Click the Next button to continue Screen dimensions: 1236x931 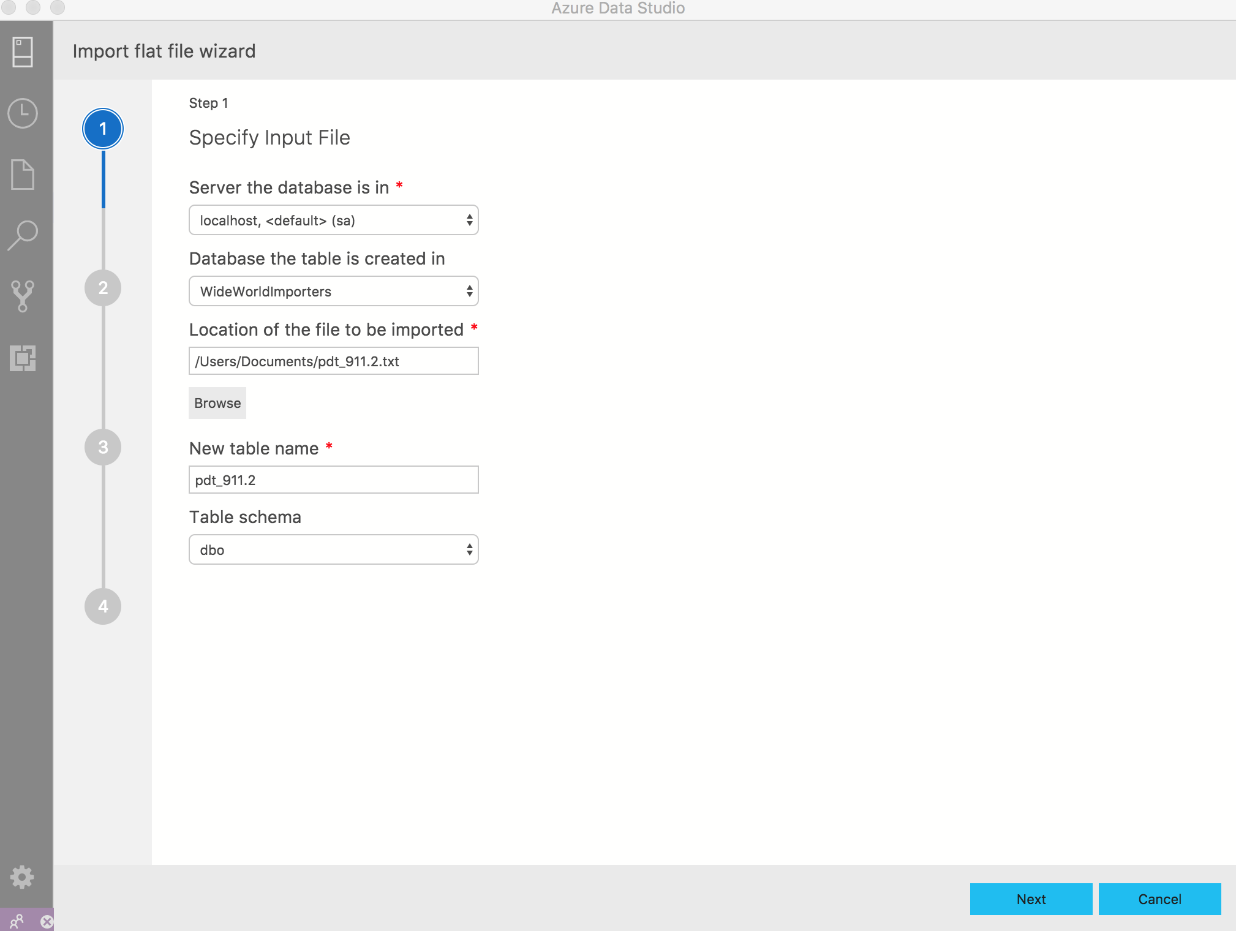[1030, 898]
